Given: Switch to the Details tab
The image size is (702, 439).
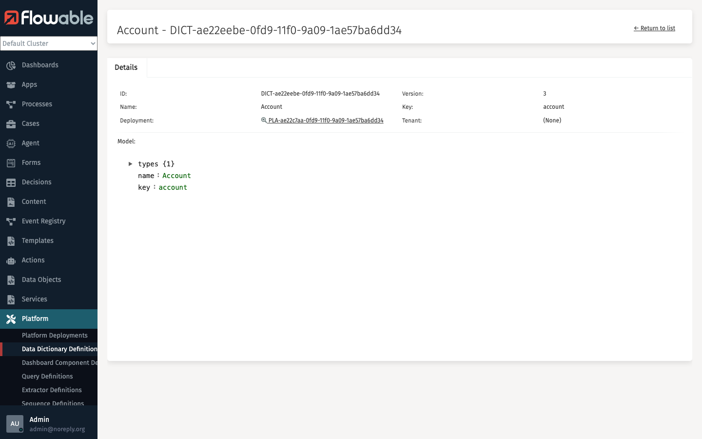Looking at the screenshot, I should point(126,67).
